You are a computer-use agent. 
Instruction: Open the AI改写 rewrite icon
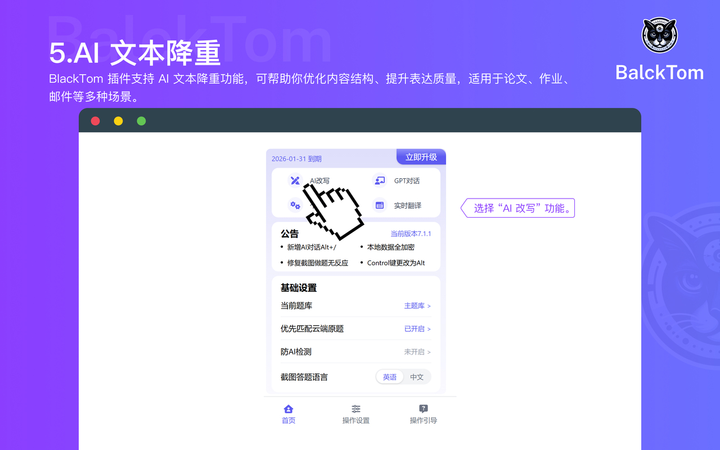(295, 181)
